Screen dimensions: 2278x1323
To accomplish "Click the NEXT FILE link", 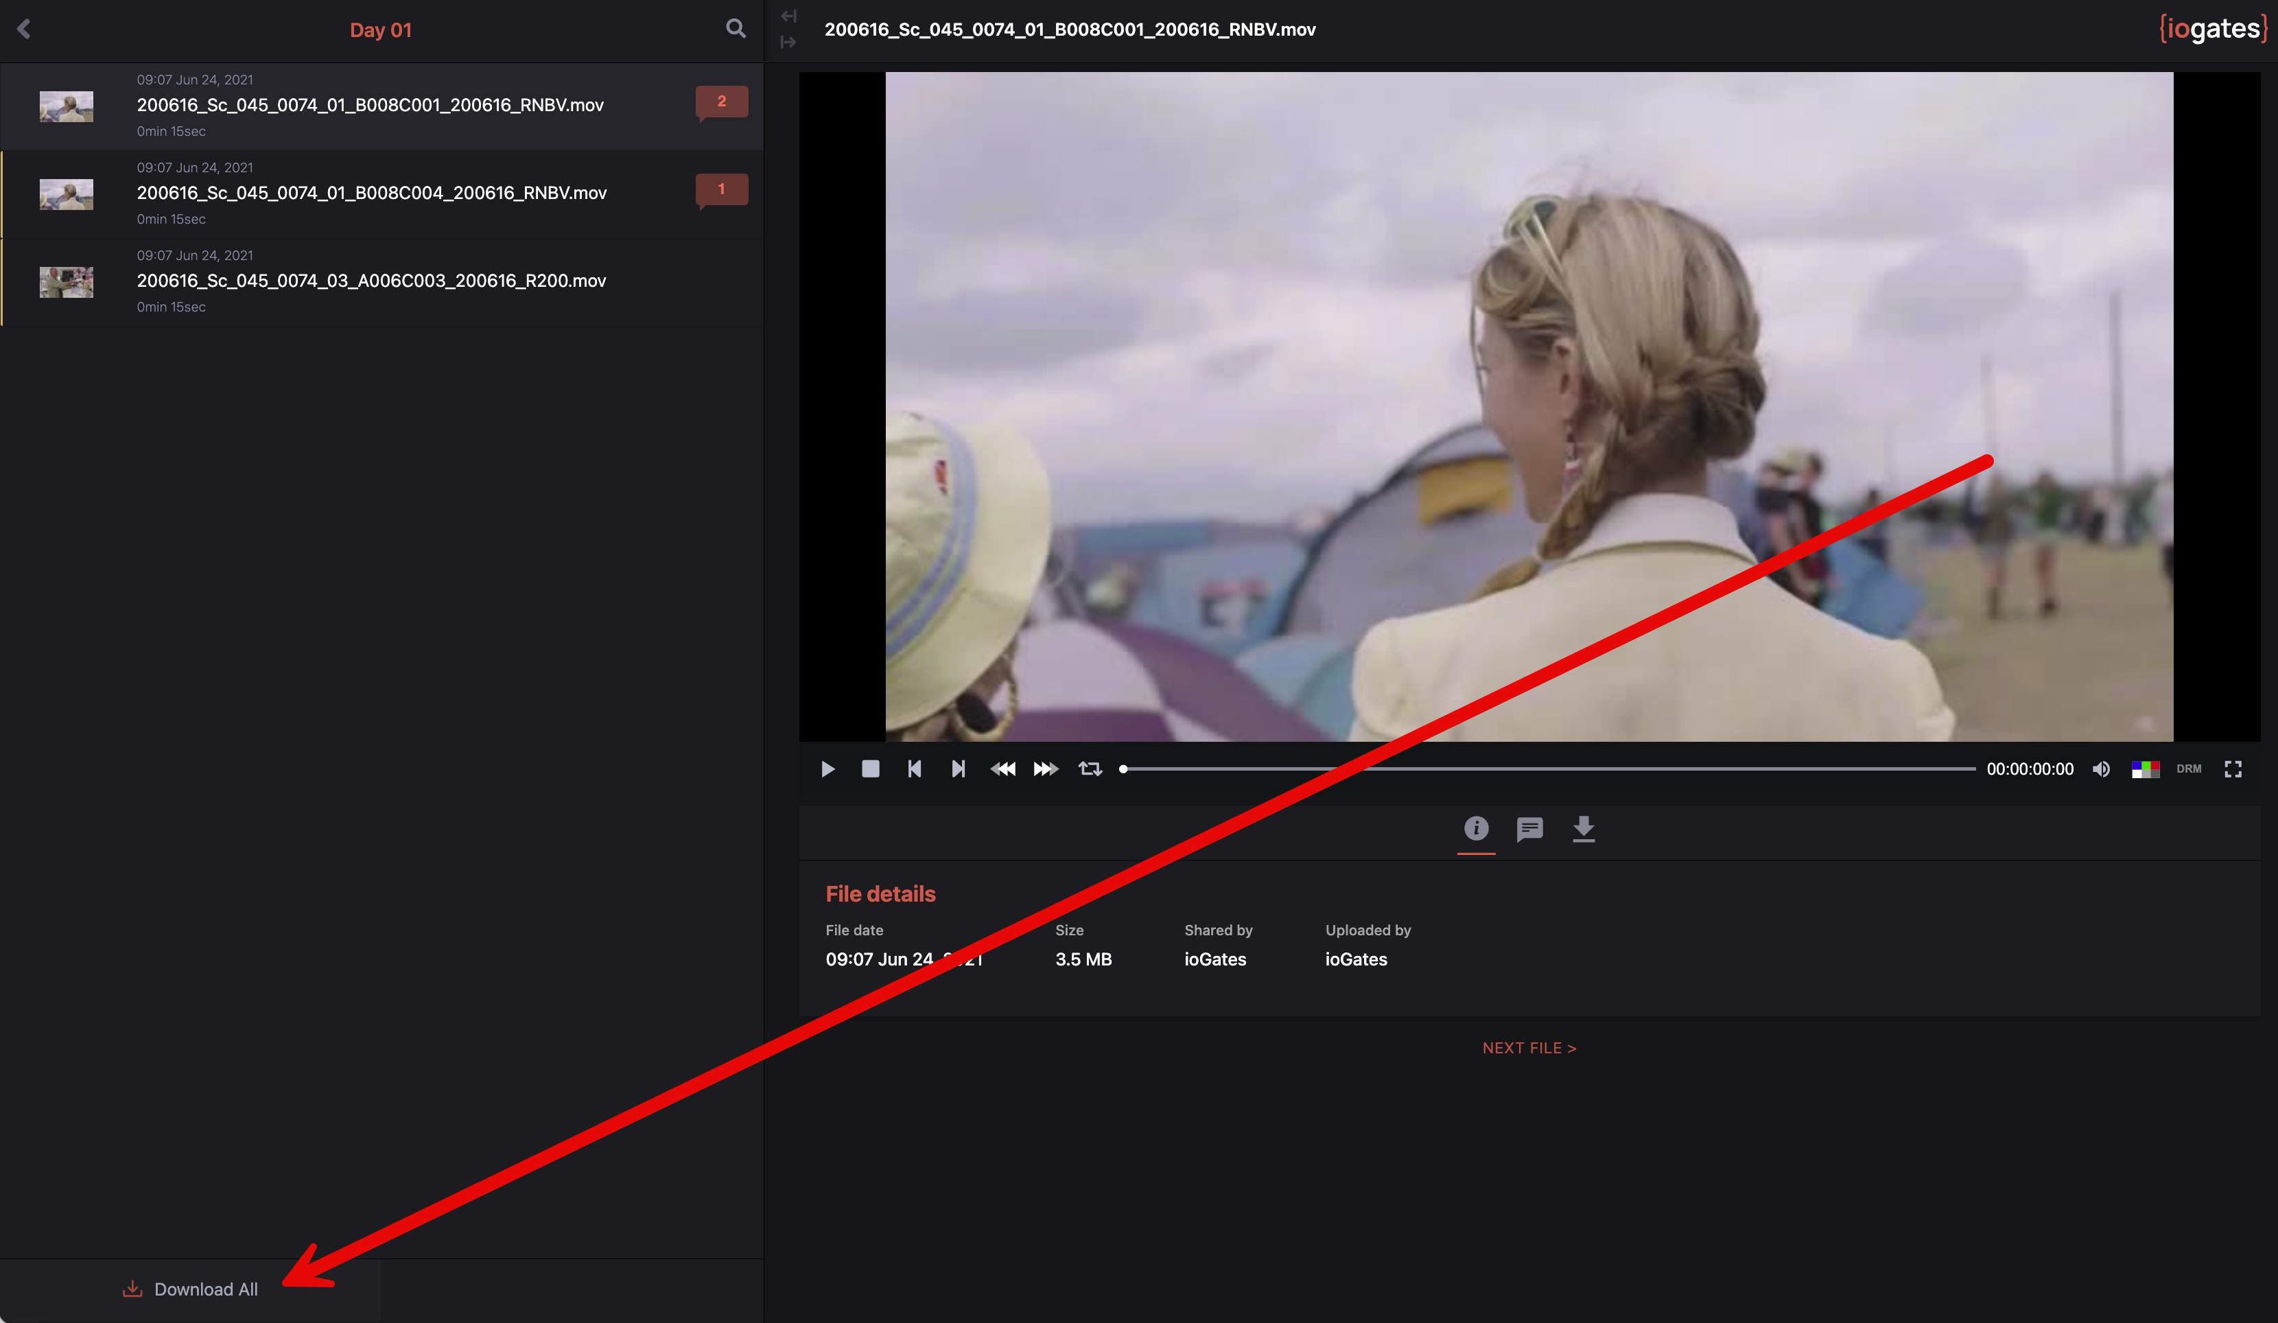I will coord(1529,1048).
